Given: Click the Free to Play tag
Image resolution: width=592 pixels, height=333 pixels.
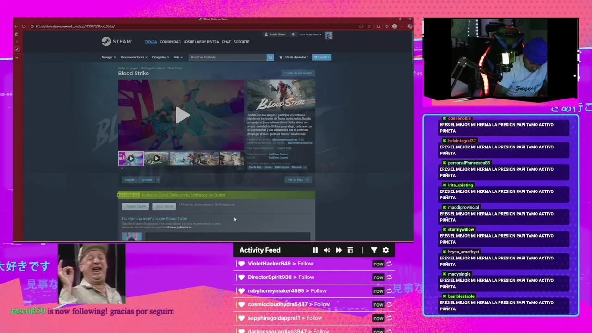Looking at the screenshot, I should (255, 167).
